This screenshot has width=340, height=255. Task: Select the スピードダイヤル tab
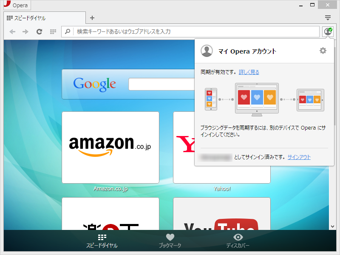tap(42, 18)
